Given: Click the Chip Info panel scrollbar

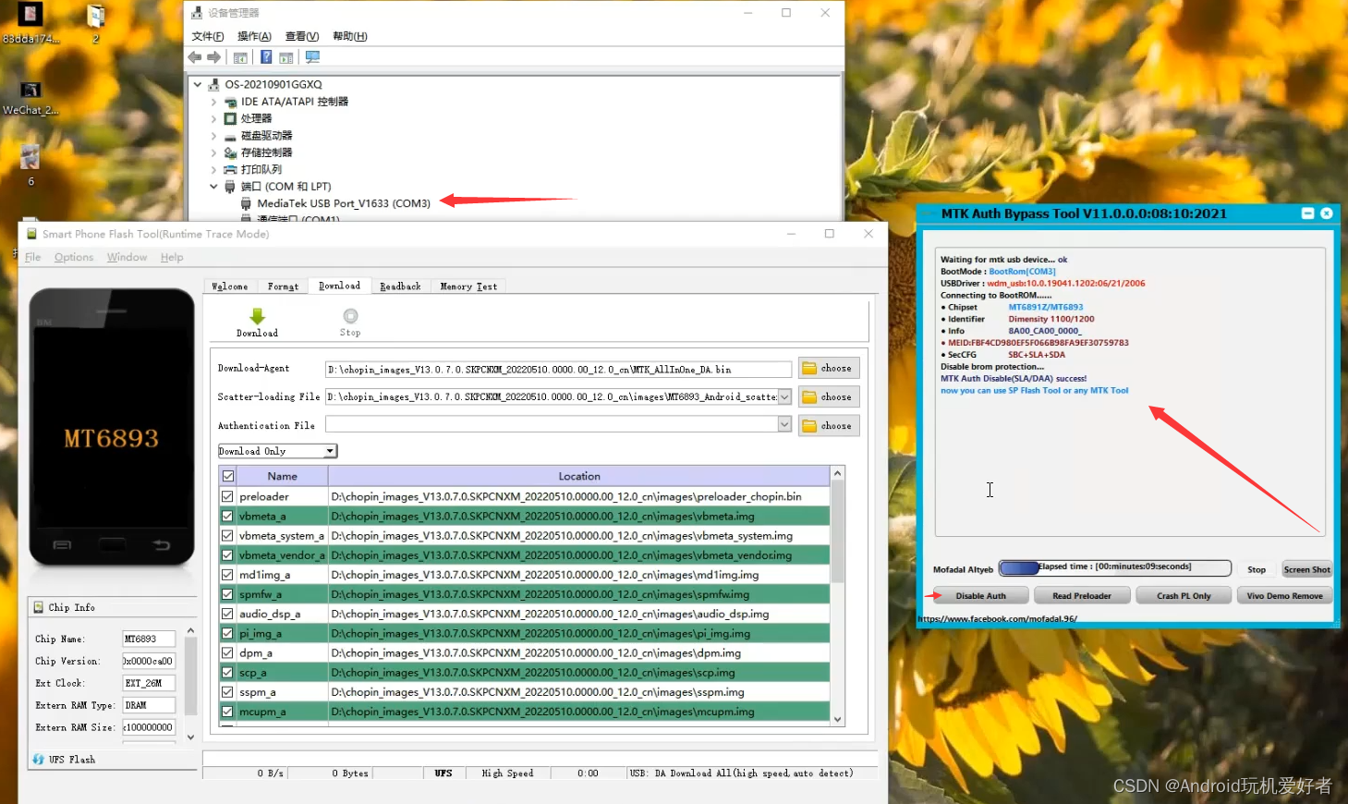Looking at the screenshot, I should pyautogui.click(x=190, y=684).
